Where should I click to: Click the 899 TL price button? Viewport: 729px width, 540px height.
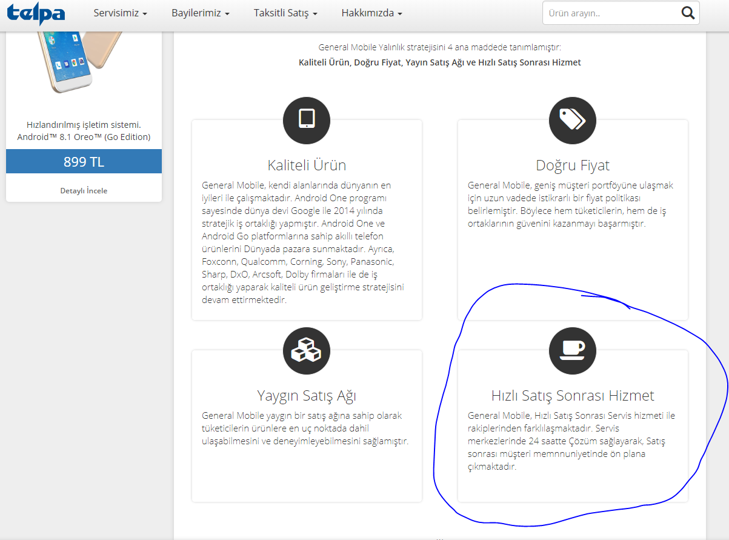84,162
